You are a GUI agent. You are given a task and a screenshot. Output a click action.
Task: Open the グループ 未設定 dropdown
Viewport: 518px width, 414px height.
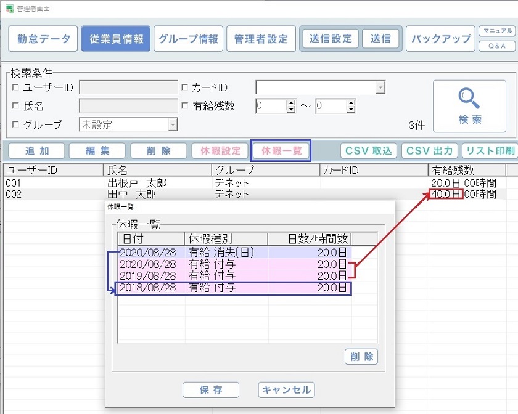(173, 125)
